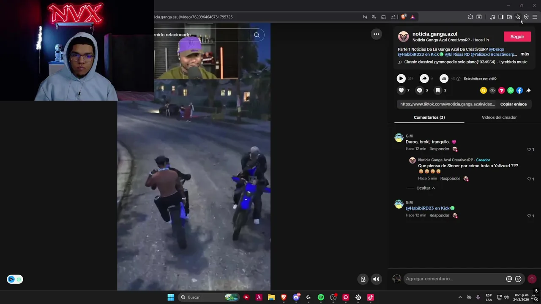This screenshot has height=304, width=541.
Task: Reply to the creator's Sinner comment
Action: pos(450,179)
